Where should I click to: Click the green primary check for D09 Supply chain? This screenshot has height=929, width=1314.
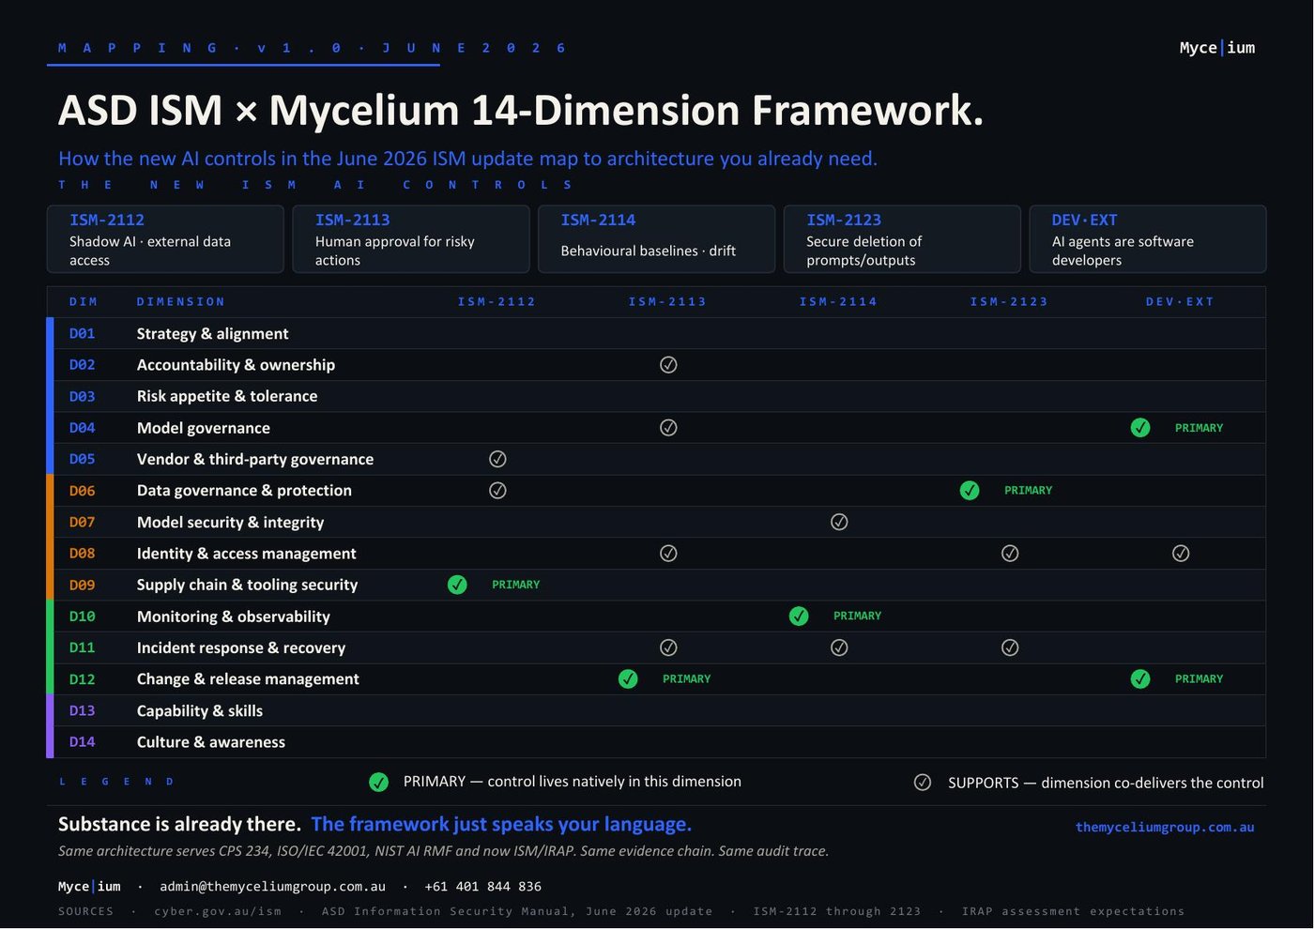click(x=457, y=585)
